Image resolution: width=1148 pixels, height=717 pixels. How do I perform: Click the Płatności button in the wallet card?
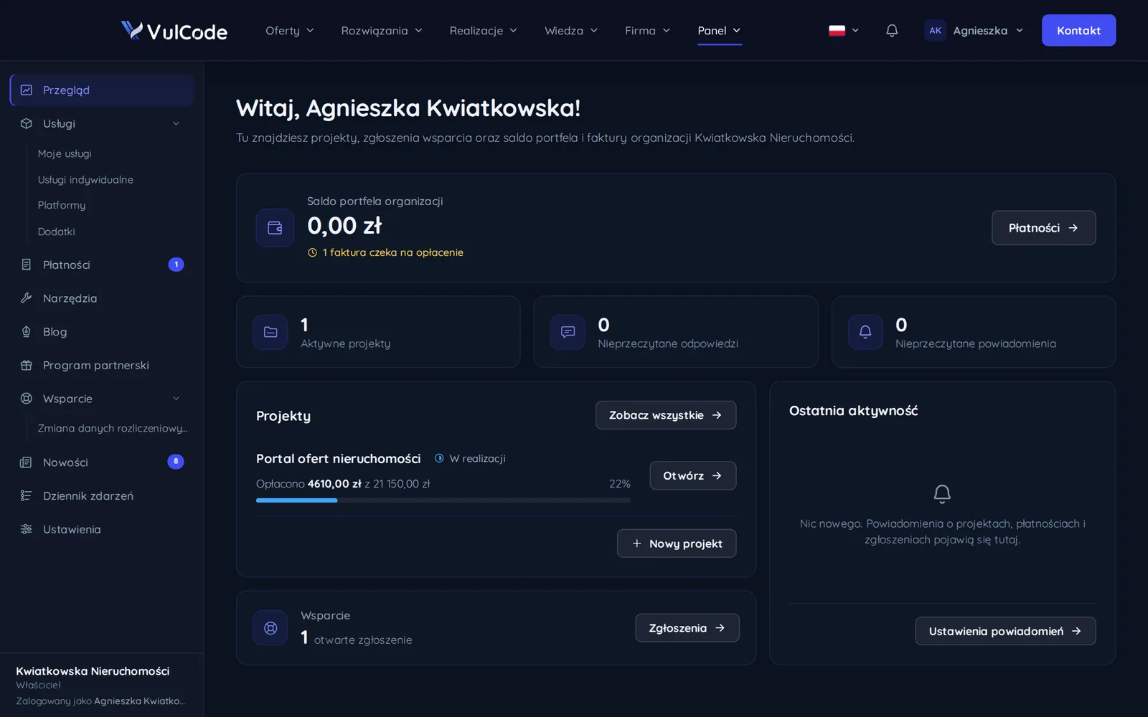coord(1043,228)
